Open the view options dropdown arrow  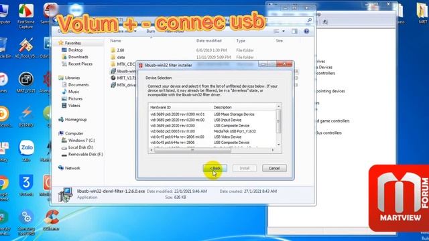(284, 31)
